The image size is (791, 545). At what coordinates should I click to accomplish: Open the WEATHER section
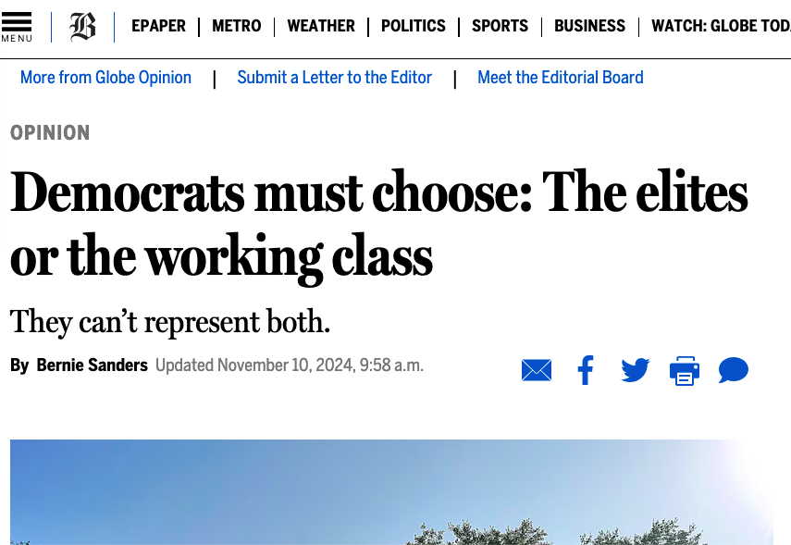[x=321, y=27]
